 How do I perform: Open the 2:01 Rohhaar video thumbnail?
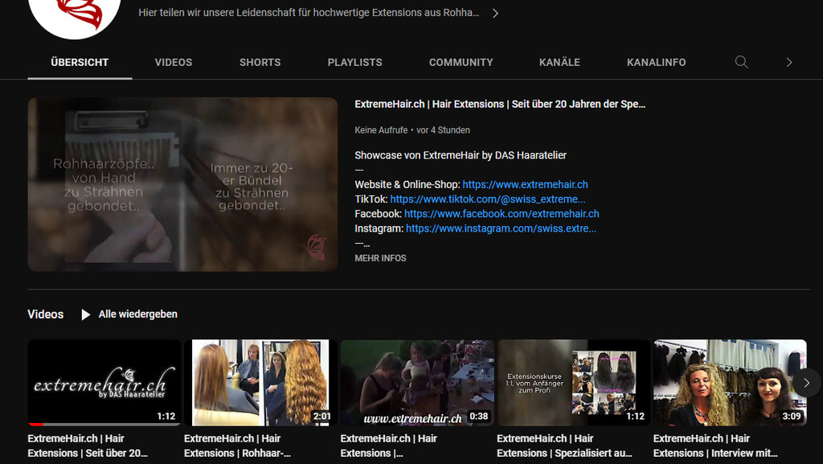click(261, 383)
